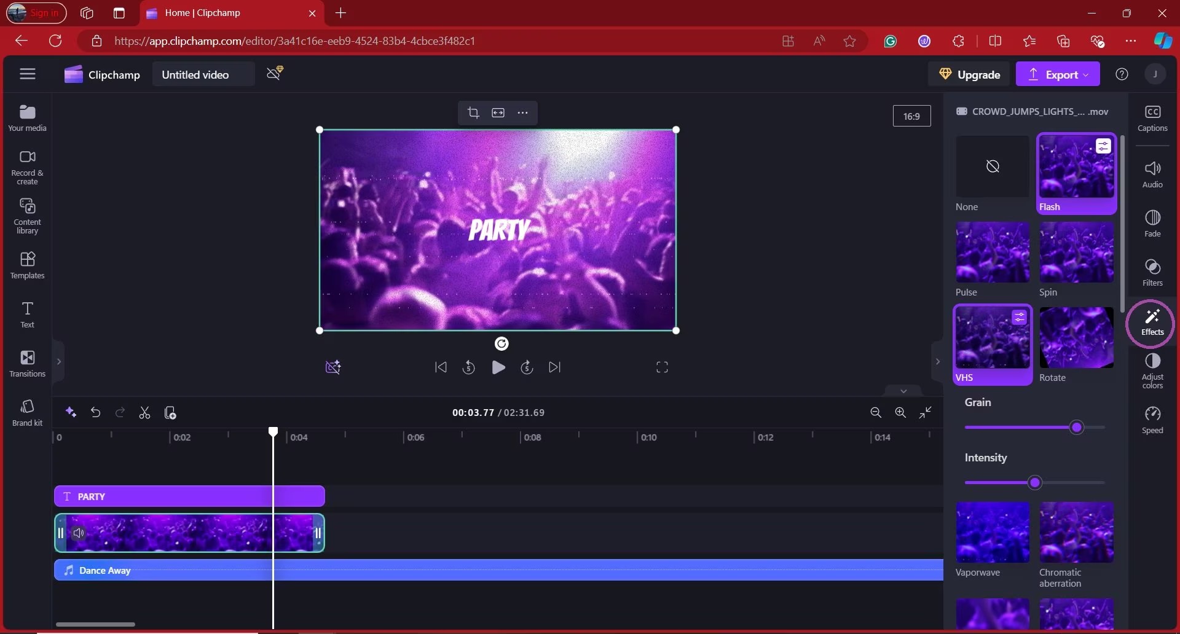Open Export dropdown

[1058, 74]
